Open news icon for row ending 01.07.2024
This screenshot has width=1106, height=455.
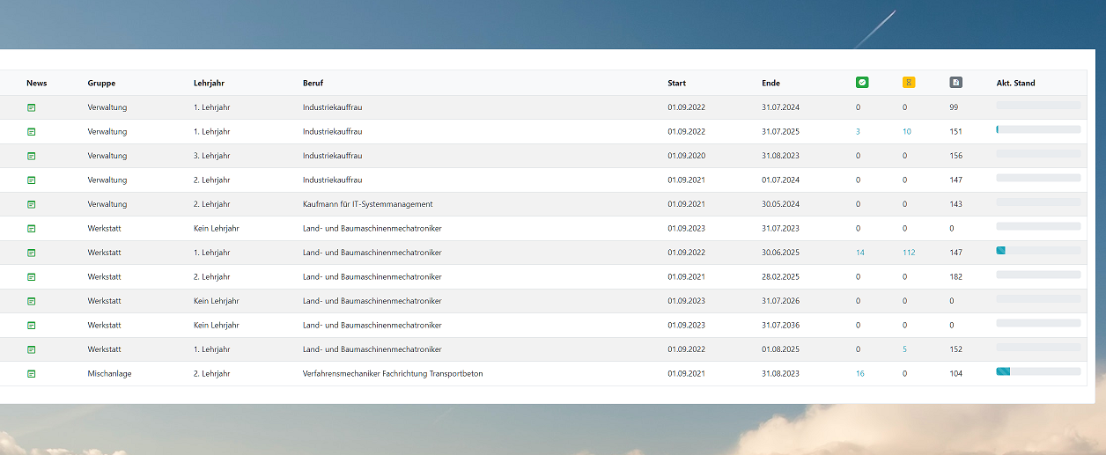(32, 180)
